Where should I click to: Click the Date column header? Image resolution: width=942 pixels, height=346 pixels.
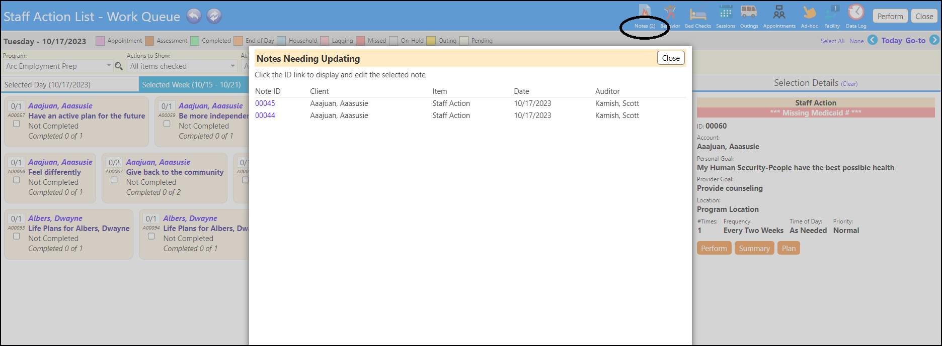(521, 91)
